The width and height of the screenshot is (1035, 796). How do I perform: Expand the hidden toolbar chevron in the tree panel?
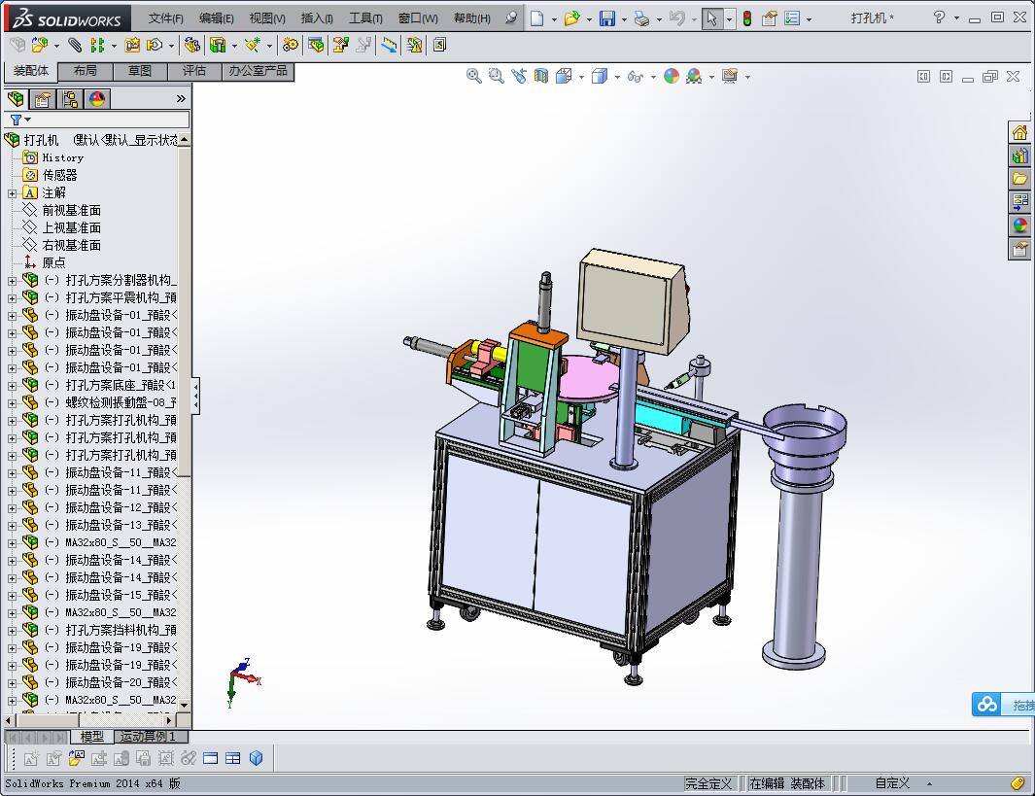pos(180,99)
